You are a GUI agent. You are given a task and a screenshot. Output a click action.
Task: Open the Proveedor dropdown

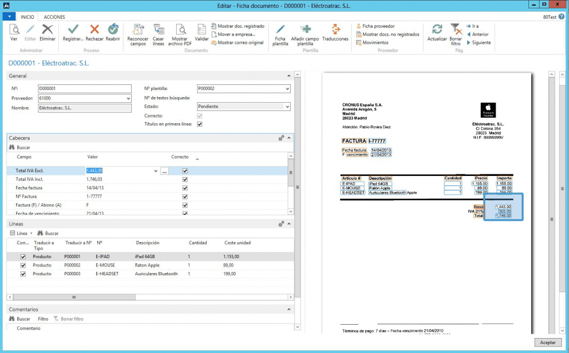coord(128,99)
